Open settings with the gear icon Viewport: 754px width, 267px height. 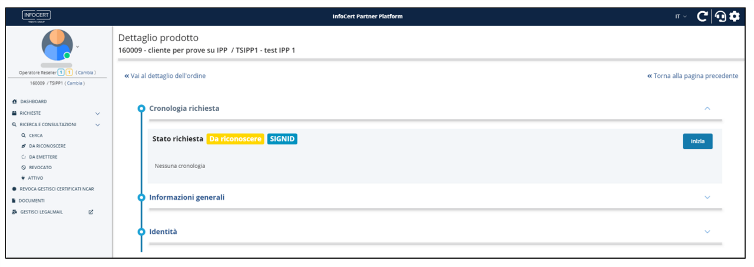pos(734,17)
